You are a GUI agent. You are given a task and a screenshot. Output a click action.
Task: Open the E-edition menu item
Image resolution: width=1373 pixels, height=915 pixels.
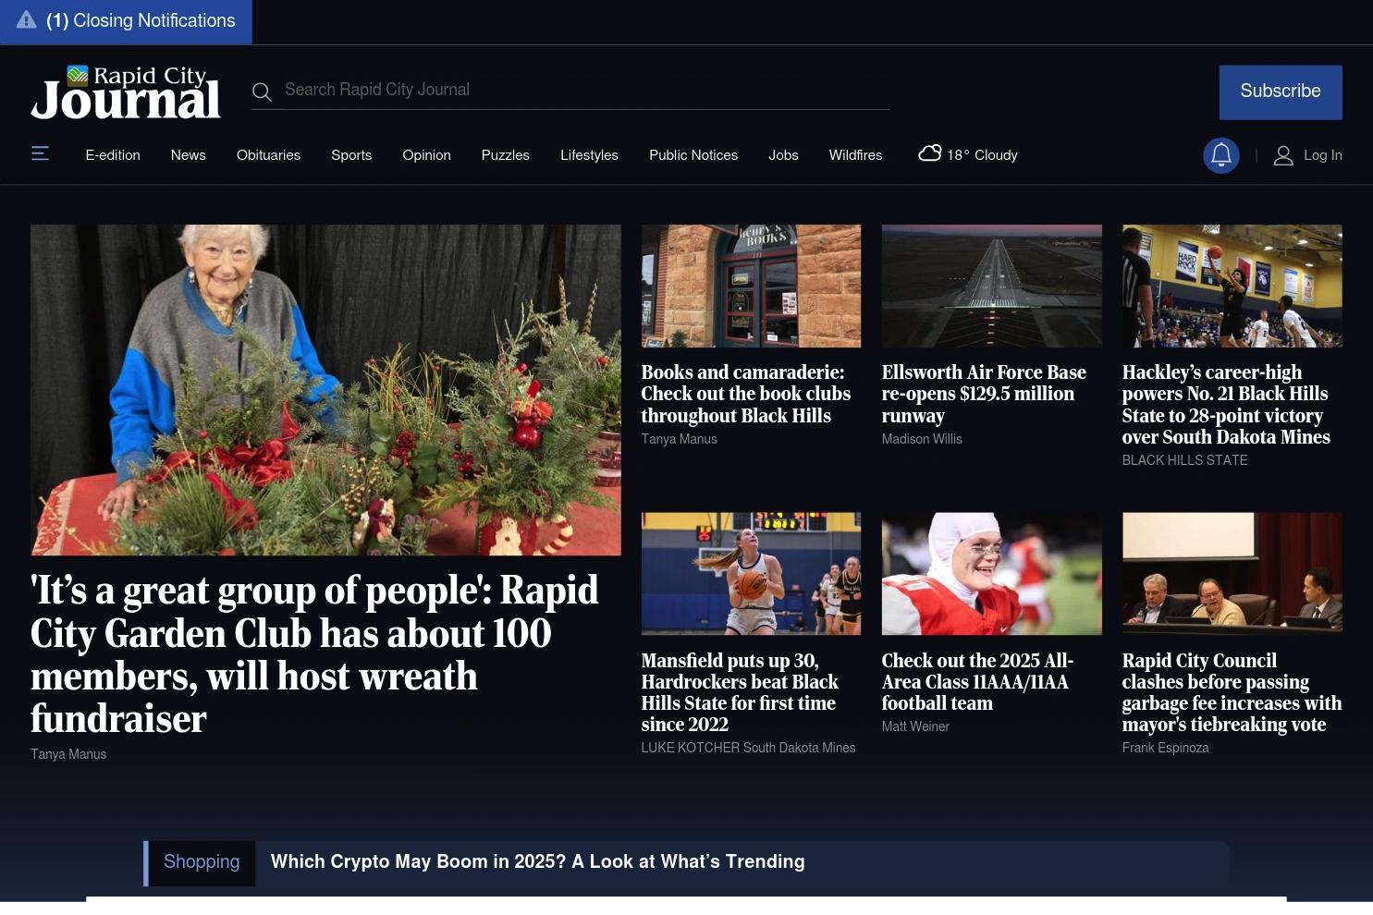(x=113, y=155)
